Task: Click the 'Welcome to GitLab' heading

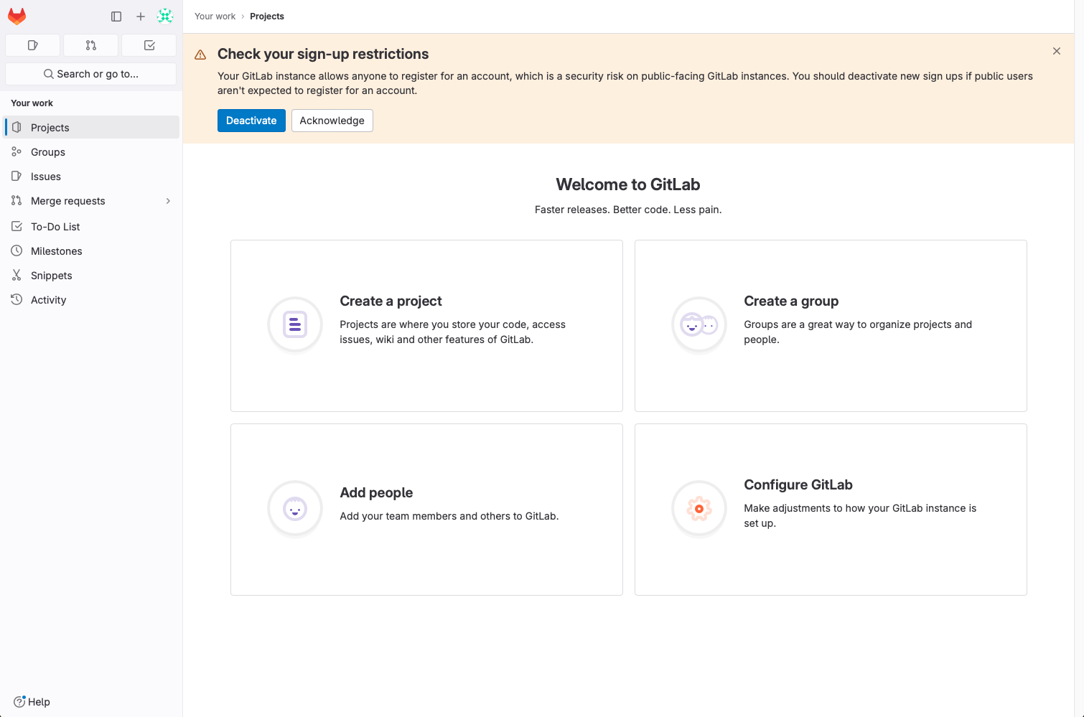Action: (628, 184)
